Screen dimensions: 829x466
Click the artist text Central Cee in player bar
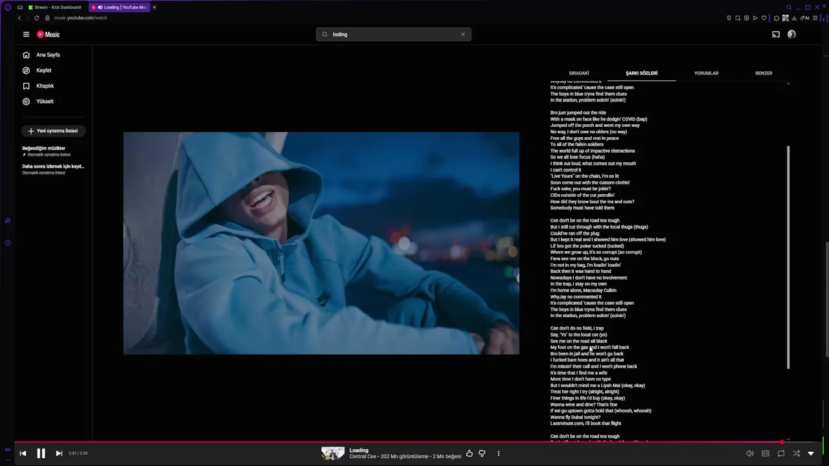[363, 457]
